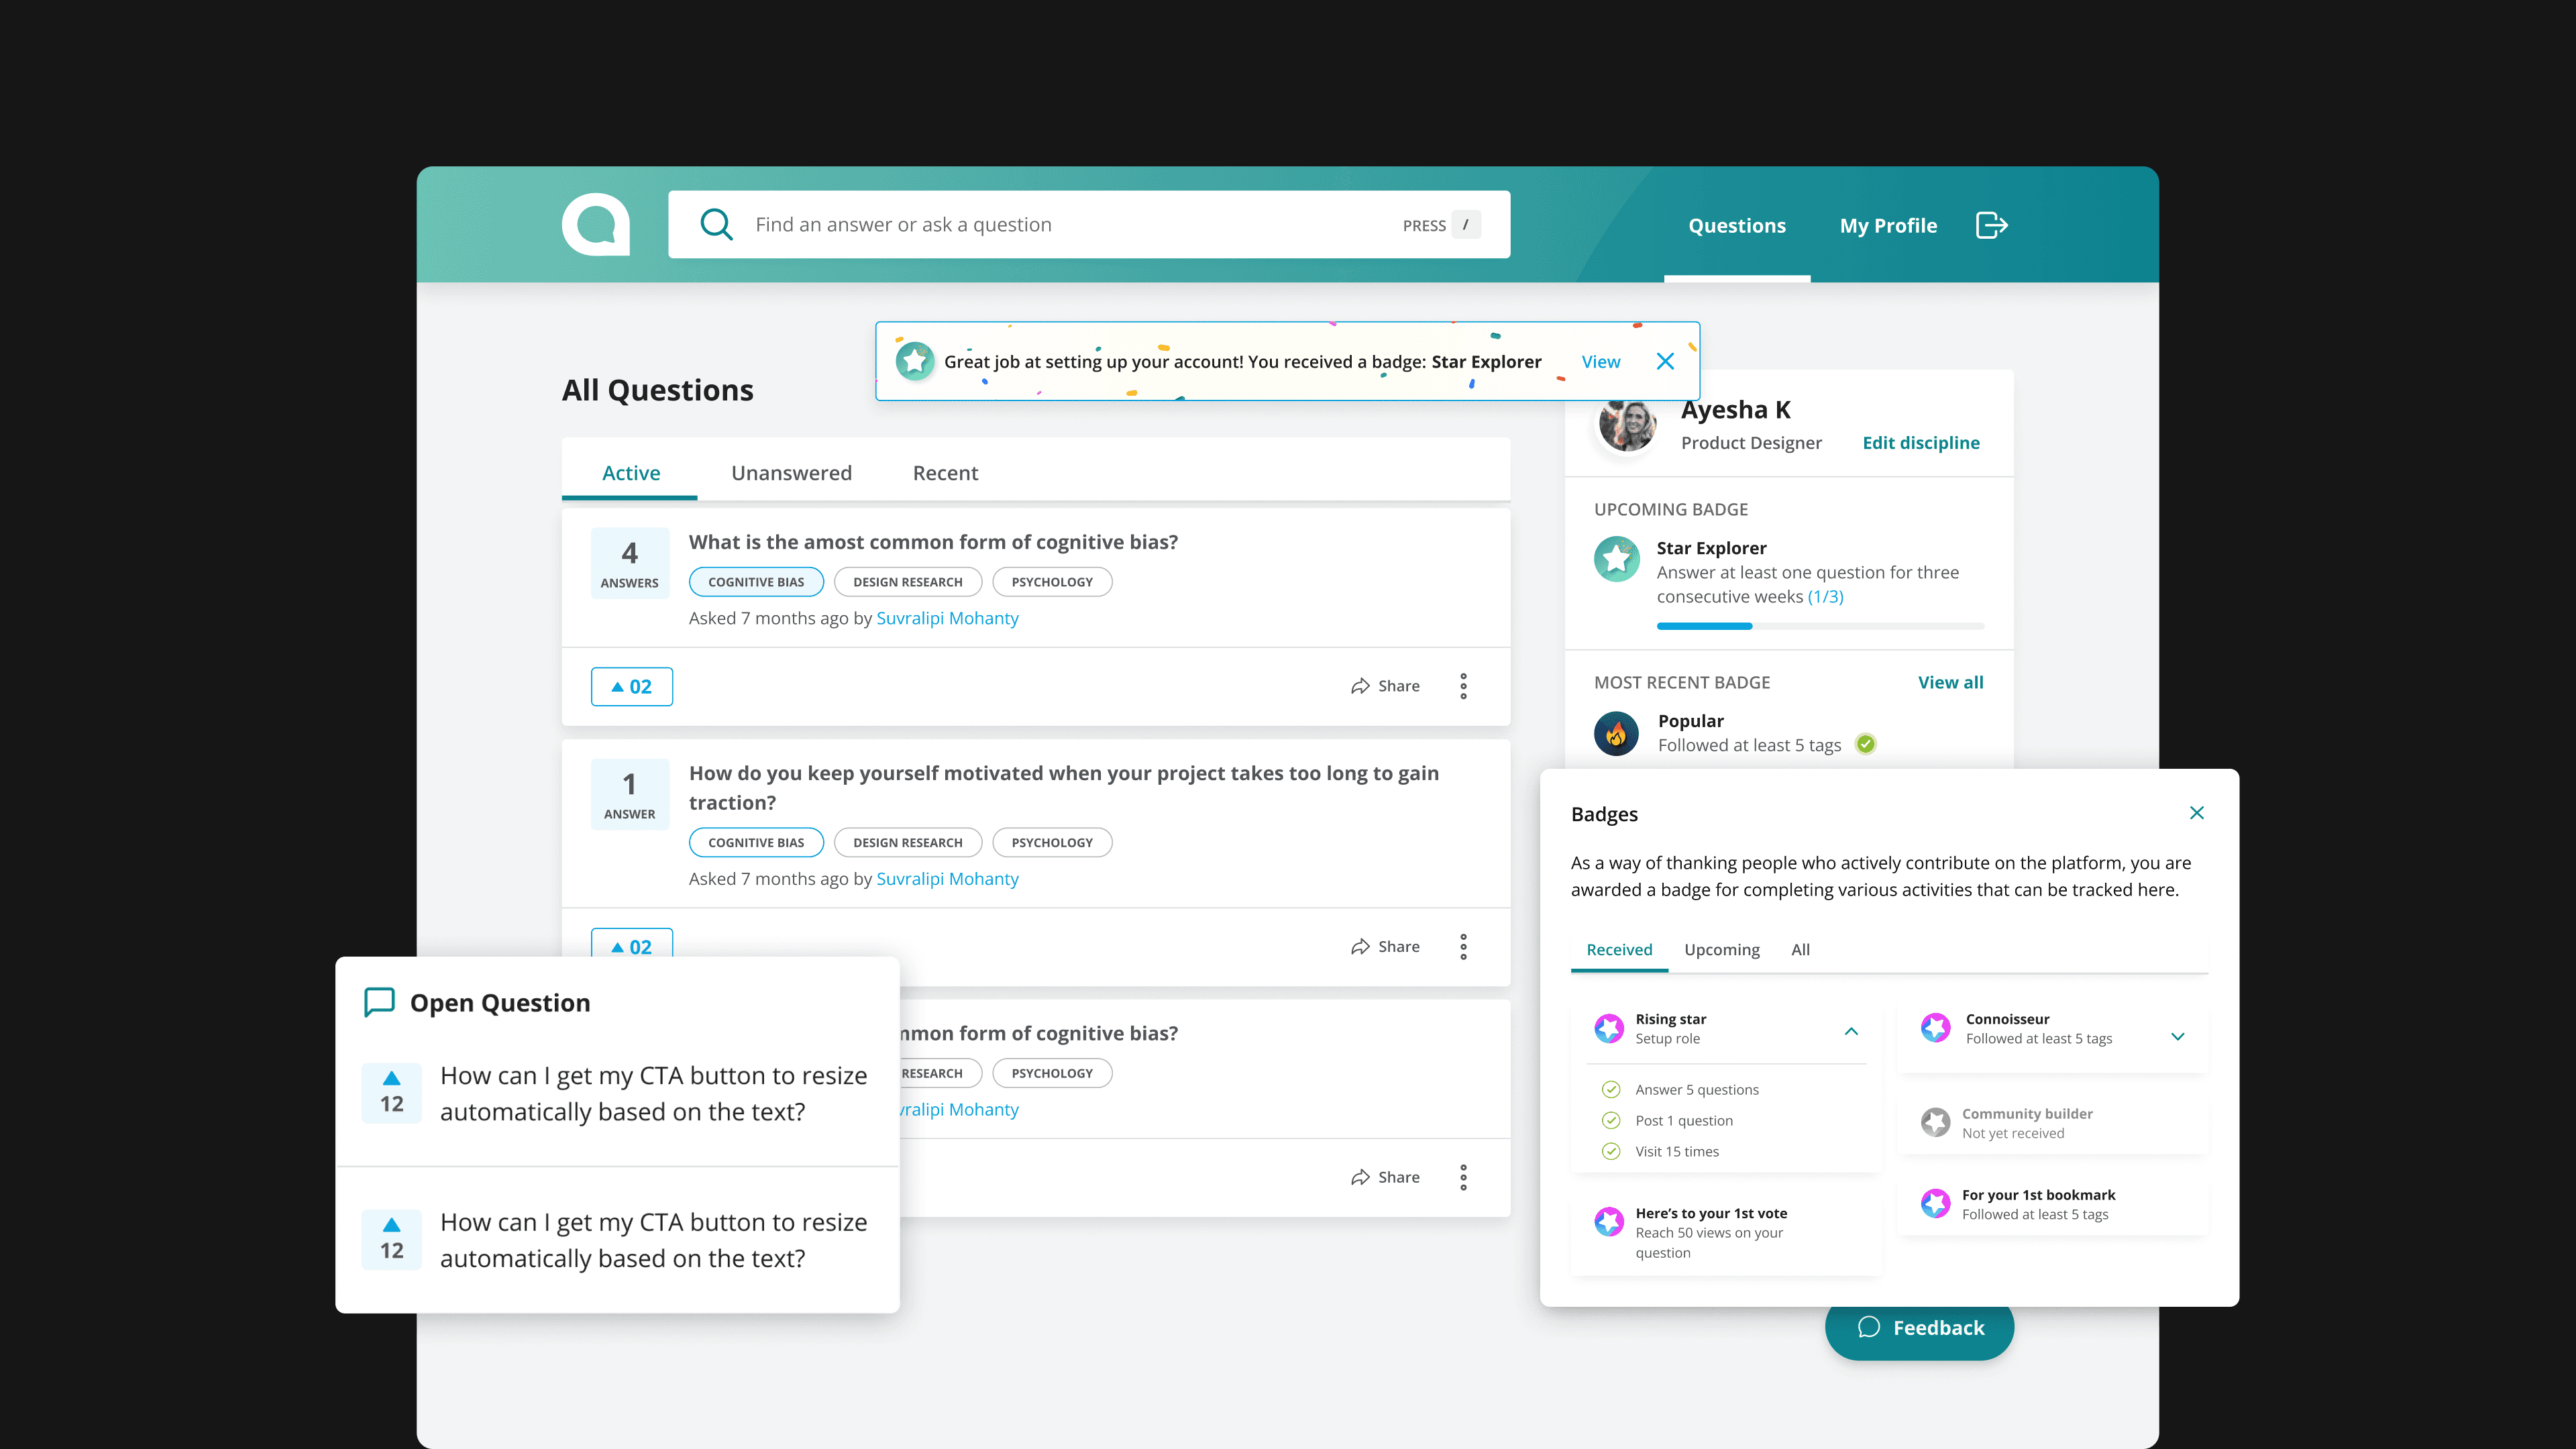Toggle COGNITIVE BIAS tag on first question

[x=756, y=582]
